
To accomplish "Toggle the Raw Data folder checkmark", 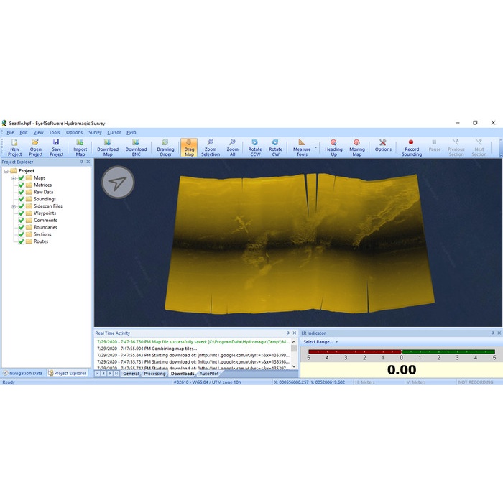I will (x=21, y=192).
